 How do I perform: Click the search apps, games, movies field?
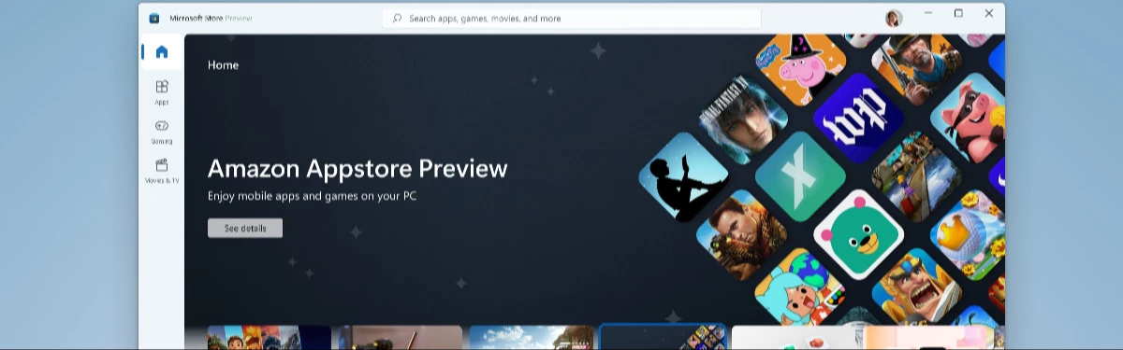572,18
